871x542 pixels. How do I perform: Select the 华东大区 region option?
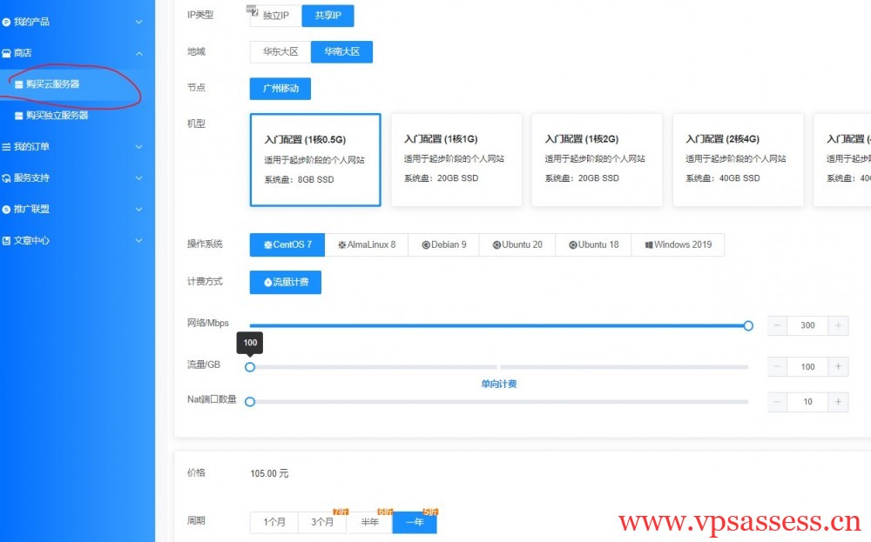pos(280,51)
